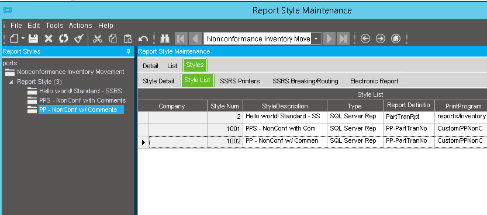Viewport: 487px width, 215px height.
Task: Switch to the List tab
Action: (172, 66)
